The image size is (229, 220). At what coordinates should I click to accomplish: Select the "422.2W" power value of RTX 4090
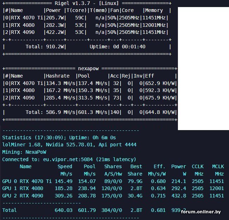55,32
